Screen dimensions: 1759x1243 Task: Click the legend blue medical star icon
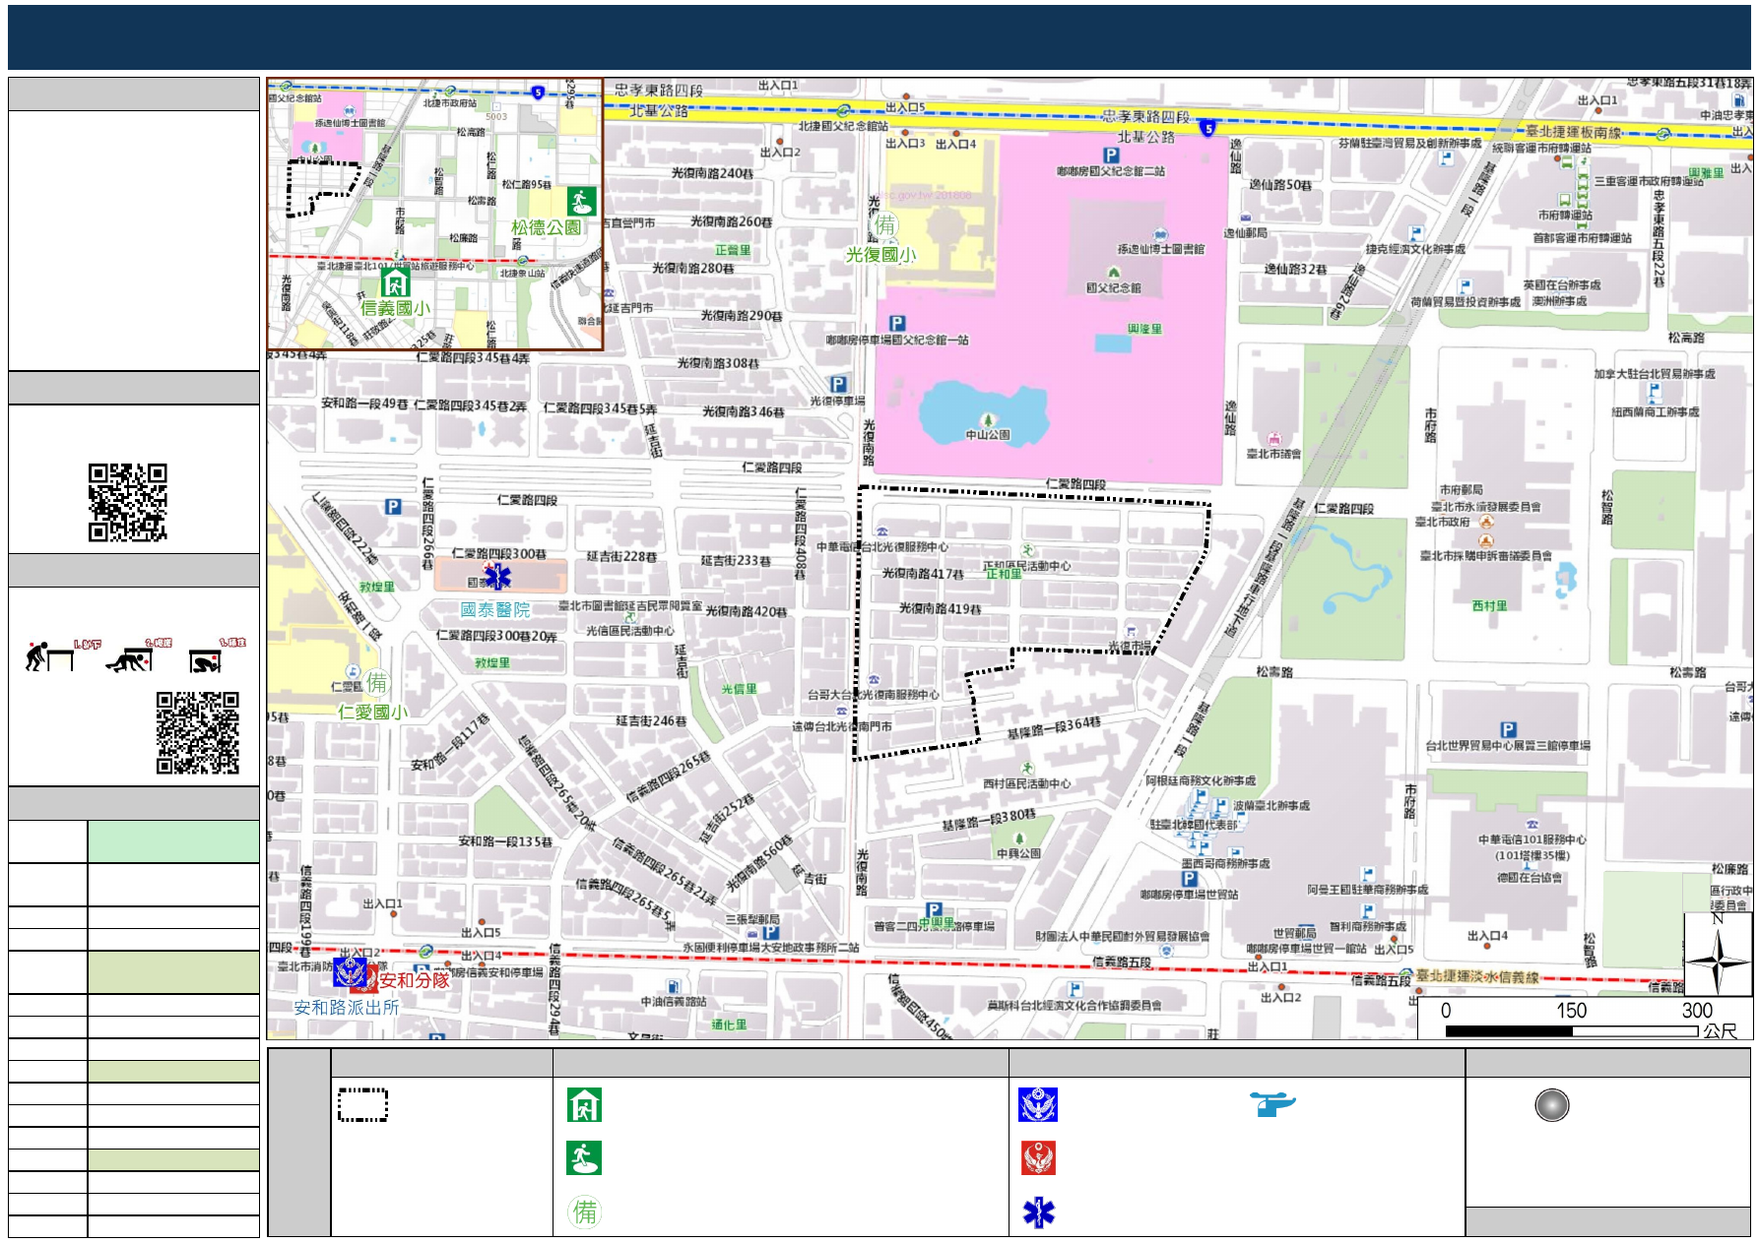click(1038, 1212)
